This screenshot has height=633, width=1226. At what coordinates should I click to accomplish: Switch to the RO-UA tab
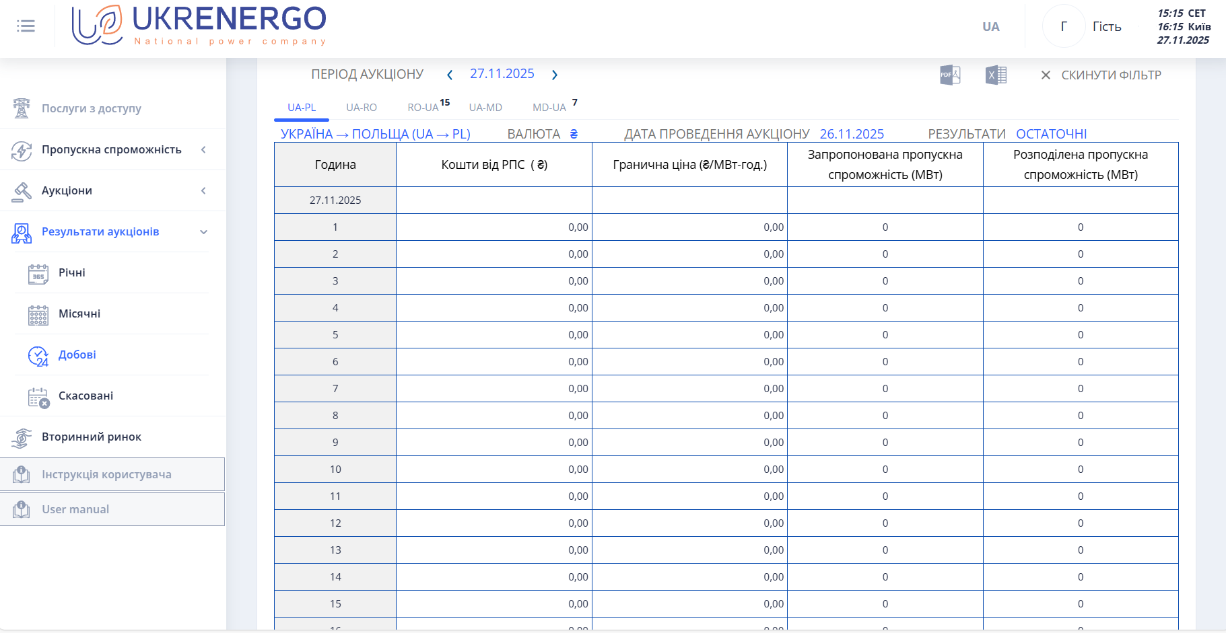click(423, 108)
